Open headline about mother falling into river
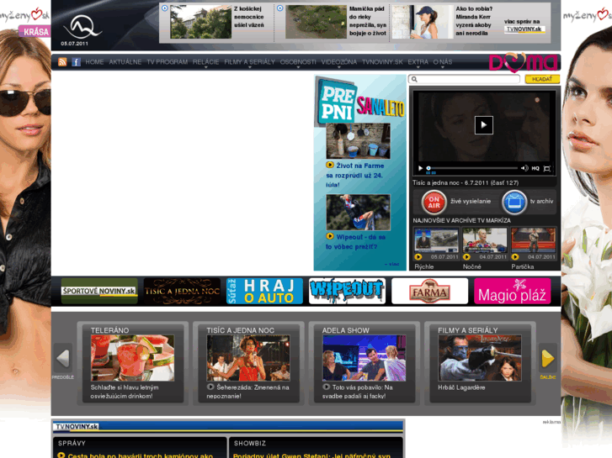Screen dimensions: 612x458 (368, 21)
